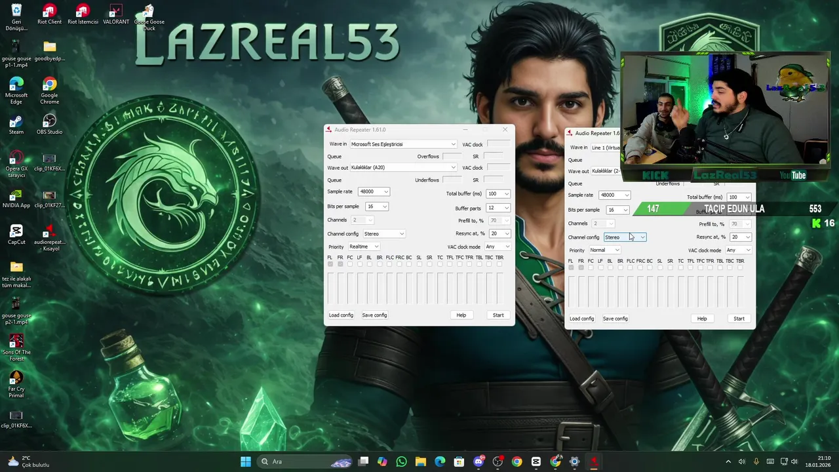Select the audiorepeater Kısayol desktop shortcut
The image size is (839, 472).
click(49, 237)
